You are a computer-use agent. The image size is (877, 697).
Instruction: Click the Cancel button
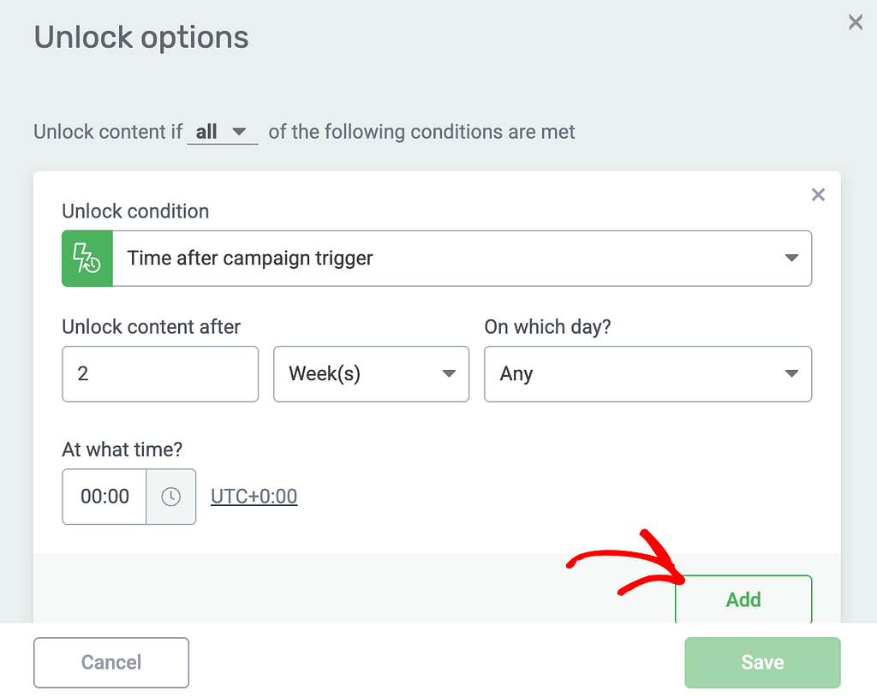(111, 662)
